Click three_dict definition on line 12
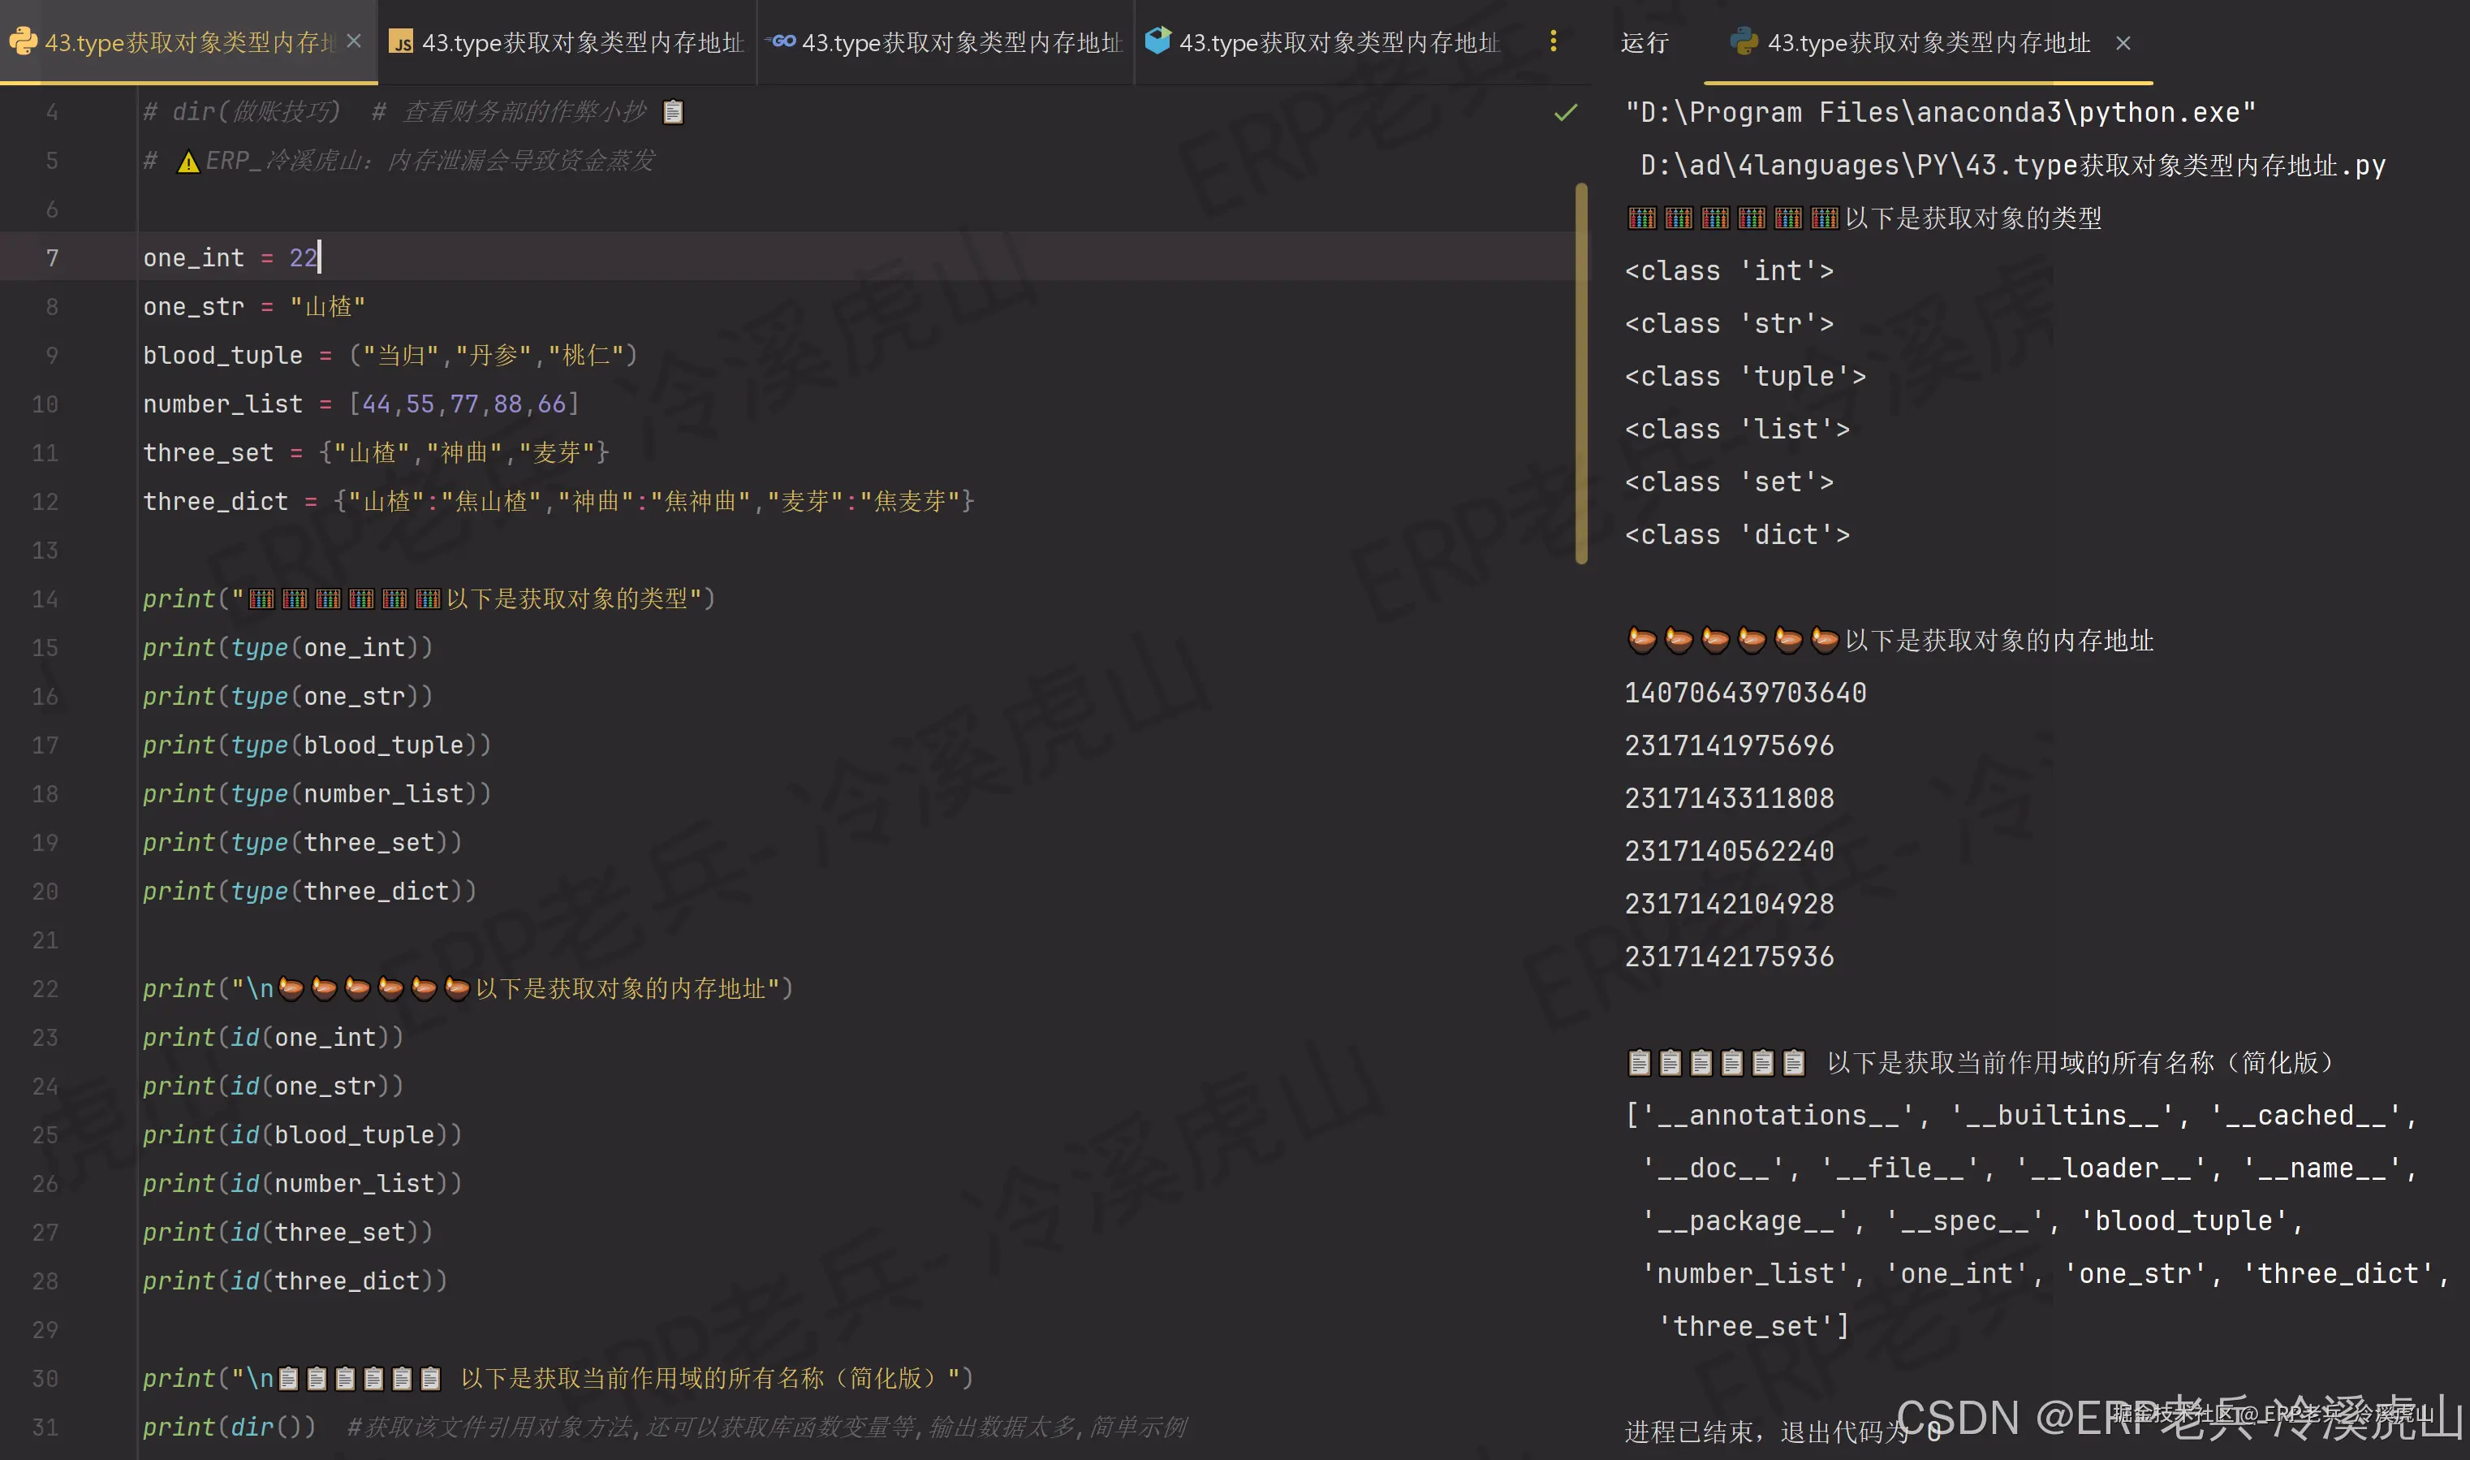This screenshot has height=1460, width=2470. pyautogui.click(x=558, y=502)
